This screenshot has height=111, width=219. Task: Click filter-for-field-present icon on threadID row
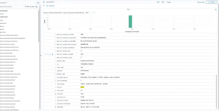coord(53,54)
